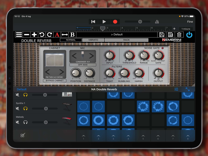This screenshot has height=156, width=208.
Task: Select previous microphone with left arrow
Action: click(x=74, y=56)
